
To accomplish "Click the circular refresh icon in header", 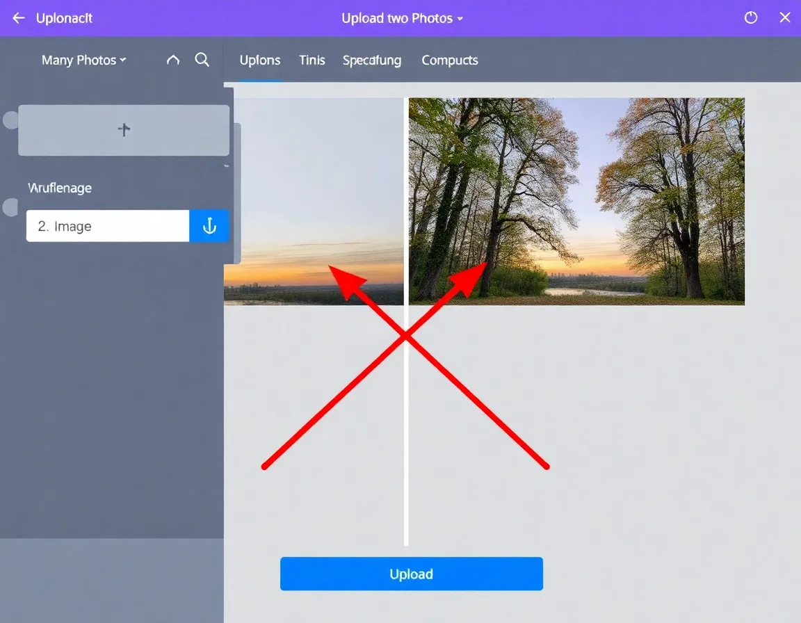I will pos(751,18).
